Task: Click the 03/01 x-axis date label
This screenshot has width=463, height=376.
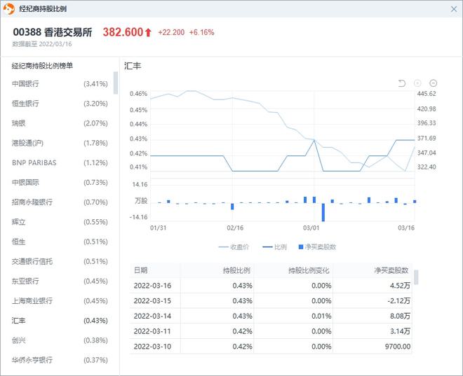Action: 311,228
